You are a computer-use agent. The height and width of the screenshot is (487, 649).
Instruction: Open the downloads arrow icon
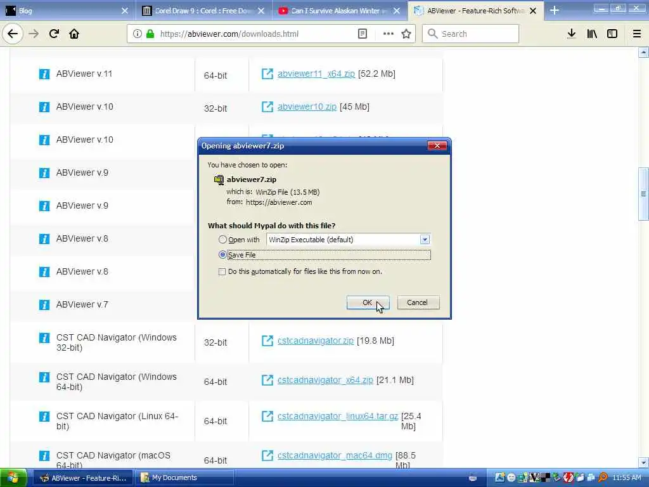(571, 34)
